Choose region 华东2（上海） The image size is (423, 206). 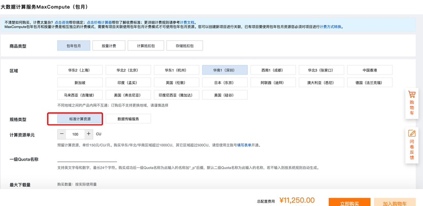coord(80,70)
